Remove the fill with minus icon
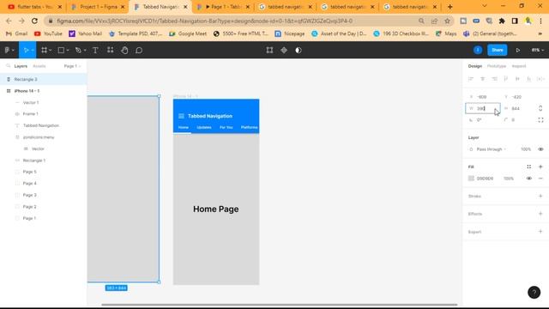 [540, 179]
